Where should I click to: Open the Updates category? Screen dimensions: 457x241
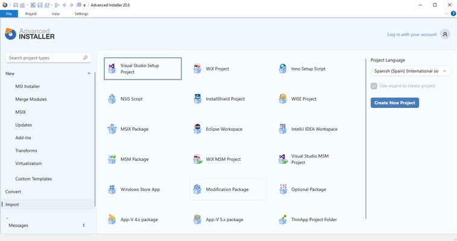coord(24,125)
